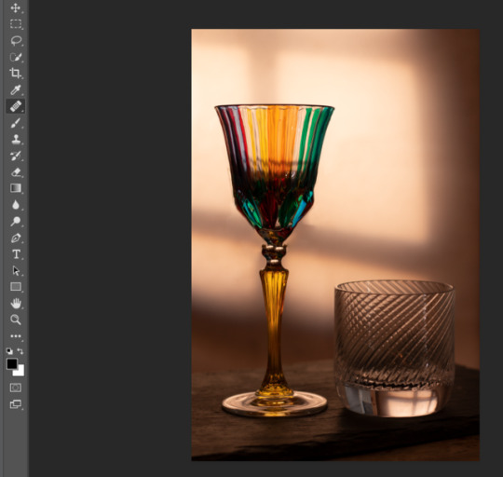503x477 pixels.
Task: Activate the Zoom magnifier tool
Action: (x=16, y=320)
